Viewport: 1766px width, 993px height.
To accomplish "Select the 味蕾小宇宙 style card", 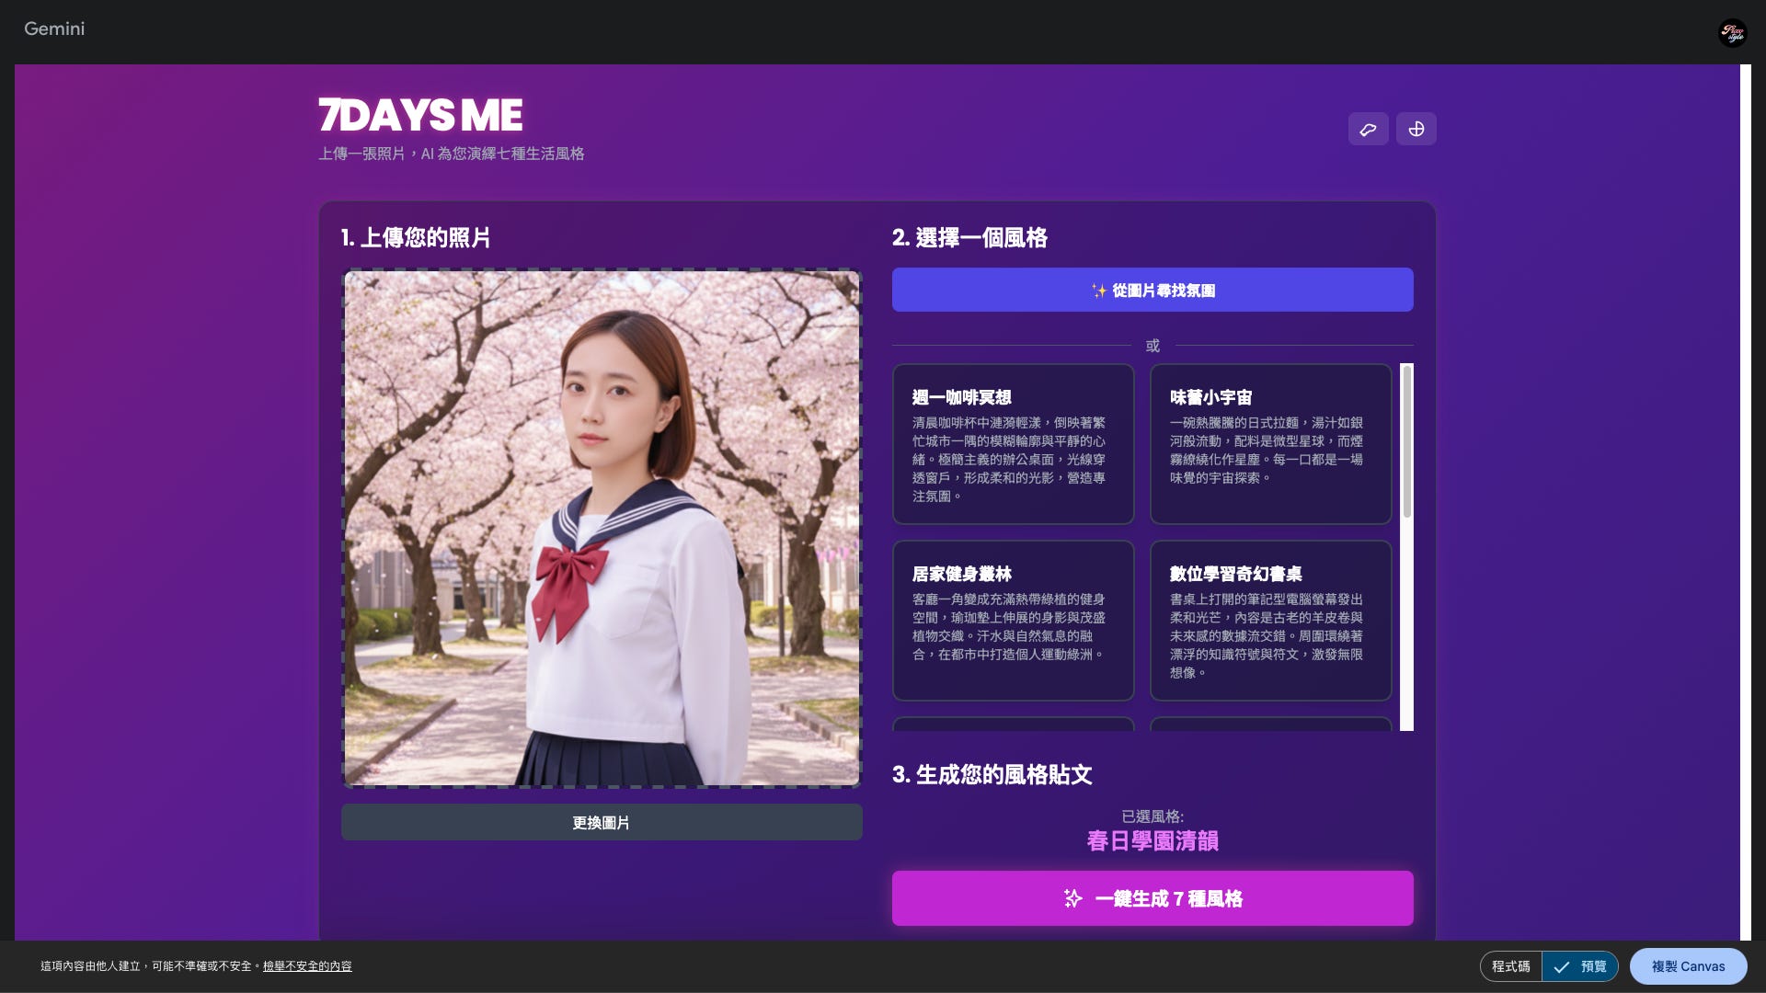I will click(1270, 444).
